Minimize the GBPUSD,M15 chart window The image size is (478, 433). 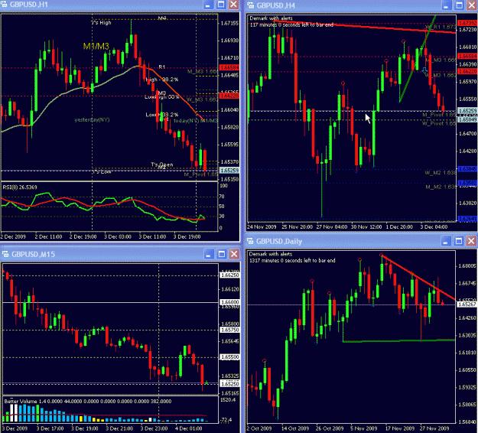[x=209, y=254]
